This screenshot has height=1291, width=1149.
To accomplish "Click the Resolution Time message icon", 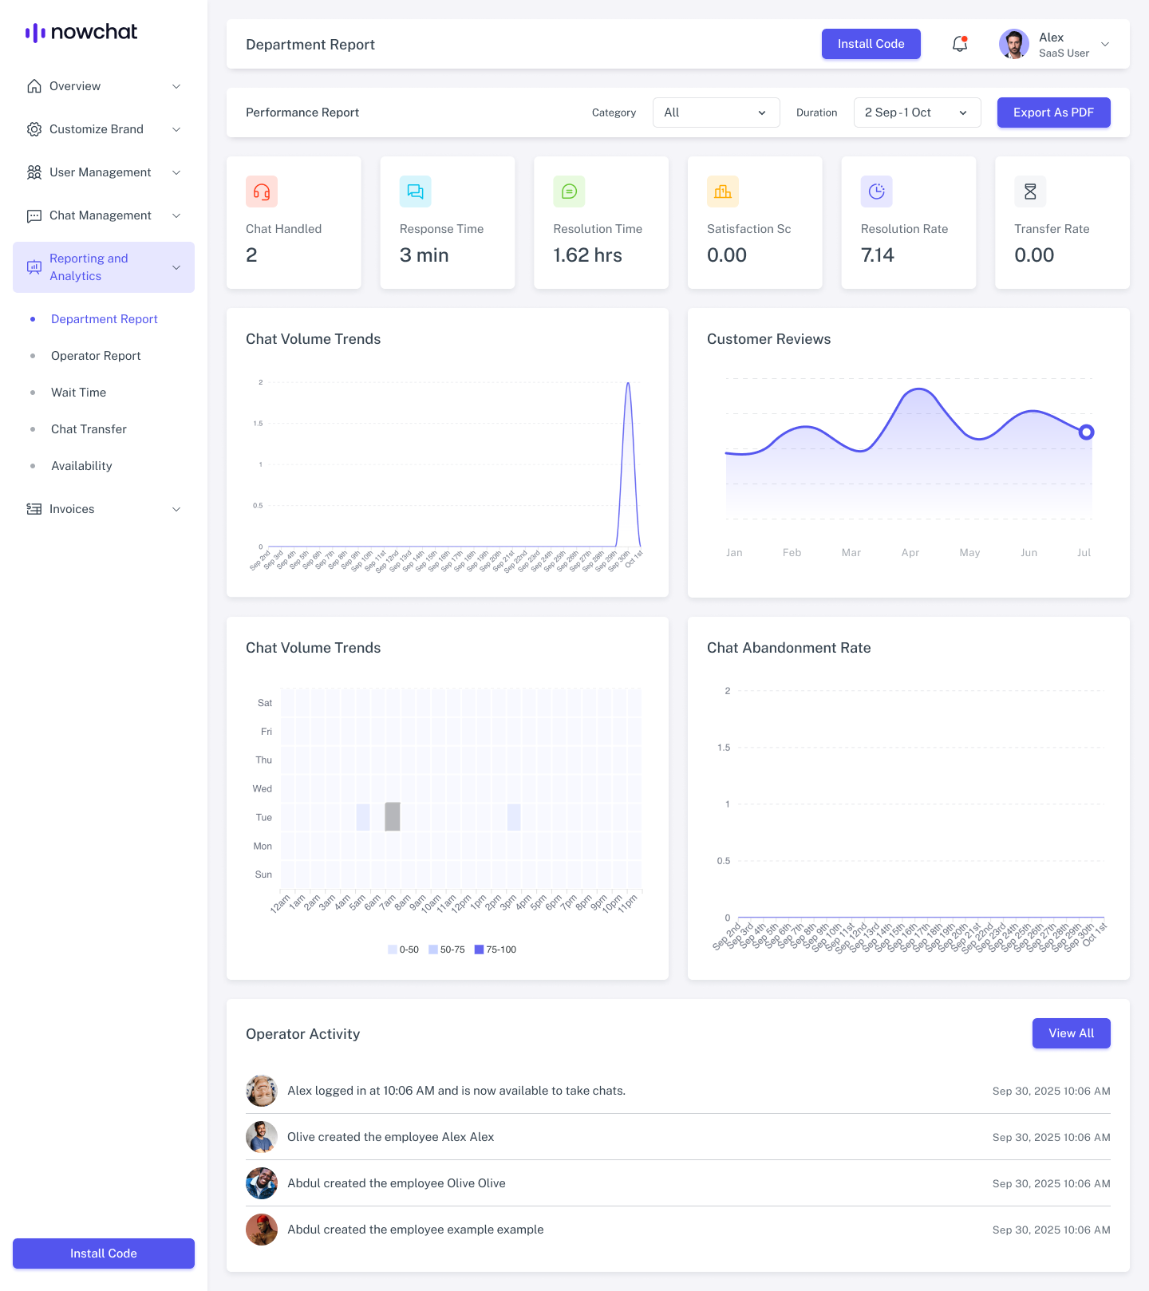I will [569, 191].
